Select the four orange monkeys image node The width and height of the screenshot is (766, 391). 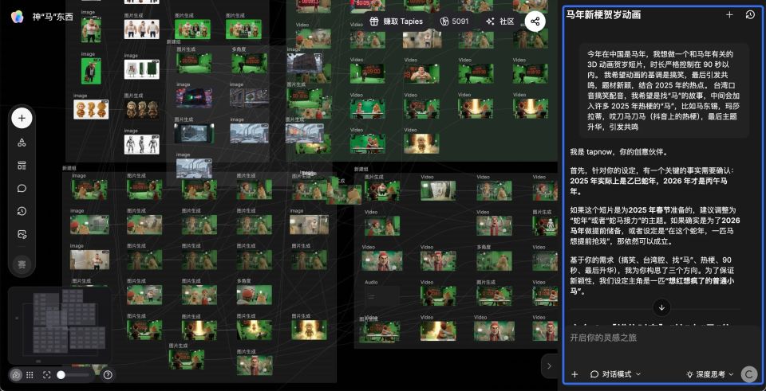point(91,109)
